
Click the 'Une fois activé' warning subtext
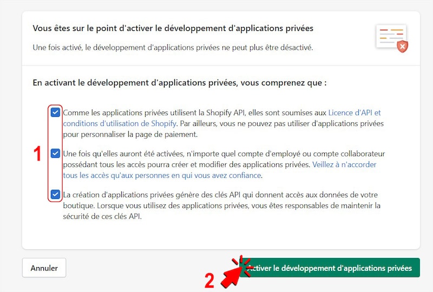[172, 48]
